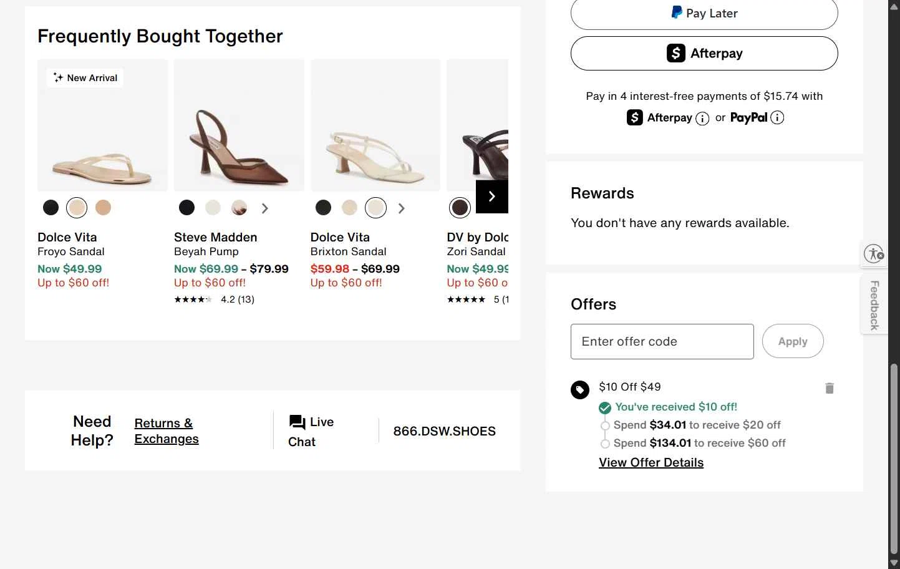Image resolution: width=900 pixels, height=569 pixels.
Task: Open the Returns & Exchanges link
Action: [167, 431]
